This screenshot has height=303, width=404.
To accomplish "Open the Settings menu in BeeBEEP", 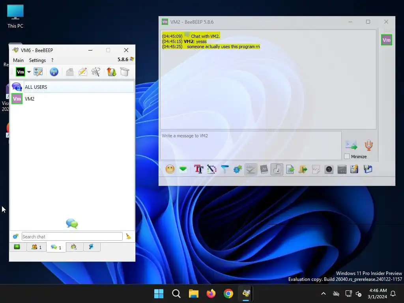I will click(37, 60).
